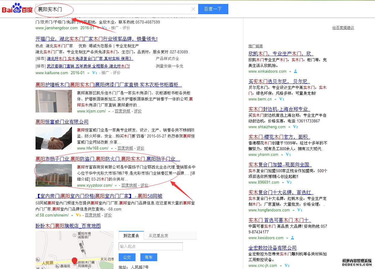This screenshot has width=375, height=269.
Task: Open the dropdown arrow beside www.hfw168.com/
Action: 112,149
